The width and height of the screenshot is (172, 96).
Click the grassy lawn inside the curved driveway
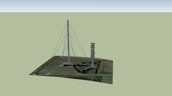(64, 70)
